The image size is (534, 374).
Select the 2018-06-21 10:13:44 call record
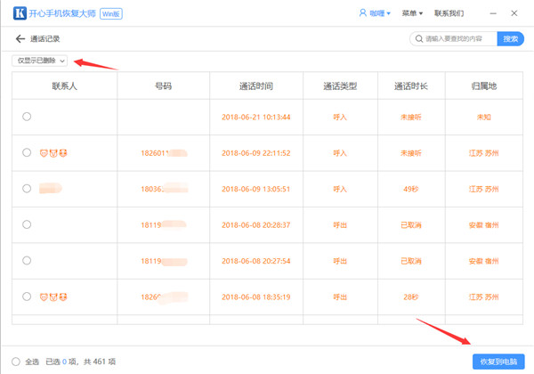(27, 117)
